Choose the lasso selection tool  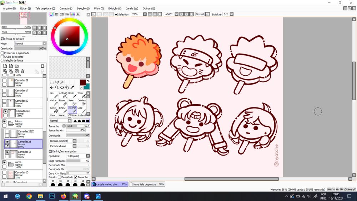[57, 82]
